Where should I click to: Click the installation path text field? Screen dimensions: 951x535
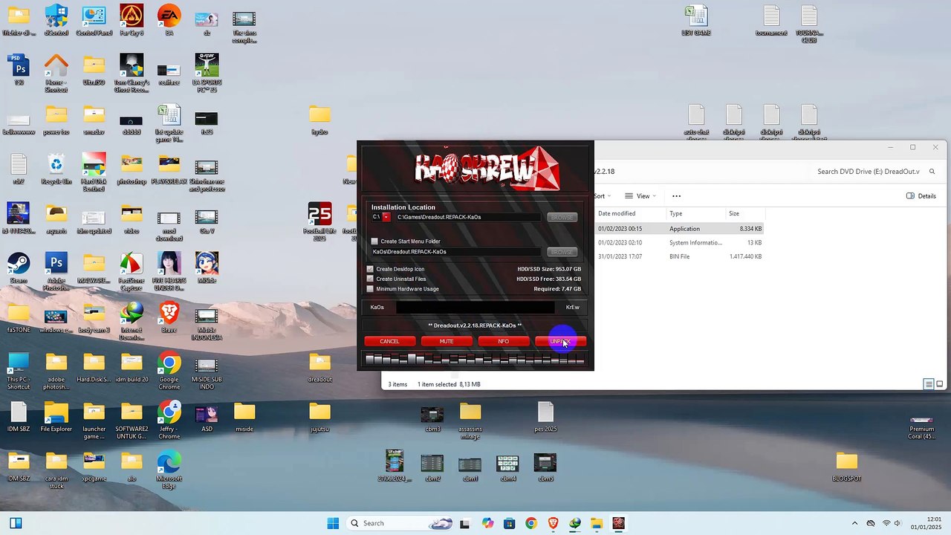click(x=468, y=217)
